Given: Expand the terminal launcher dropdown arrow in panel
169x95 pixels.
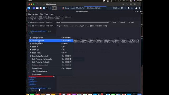Looking at the screenshot, I should coord(49,8).
